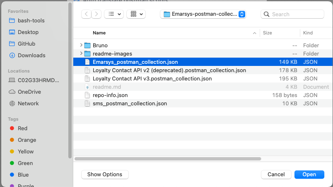
Task: Select bash-tools in Favorites
Action: click(x=31, y=21)
